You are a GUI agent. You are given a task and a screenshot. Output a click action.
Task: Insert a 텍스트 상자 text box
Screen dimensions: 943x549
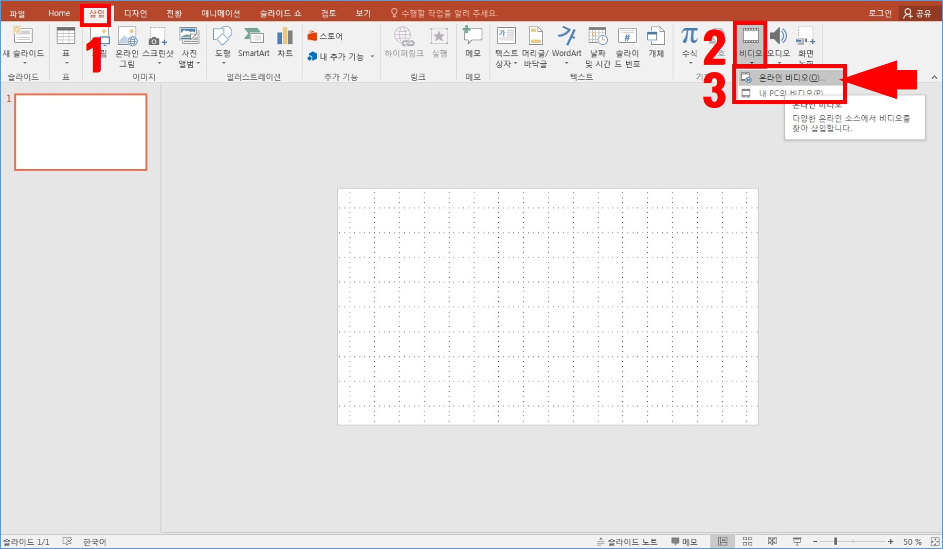506,36
